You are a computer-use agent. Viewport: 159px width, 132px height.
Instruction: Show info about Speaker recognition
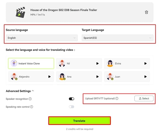pyautogui.click(x=30, y=99)
